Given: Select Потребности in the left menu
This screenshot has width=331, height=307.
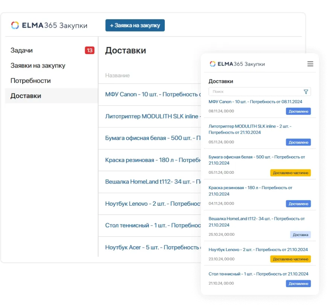Looking at the screenshot, I should point(30,81).
